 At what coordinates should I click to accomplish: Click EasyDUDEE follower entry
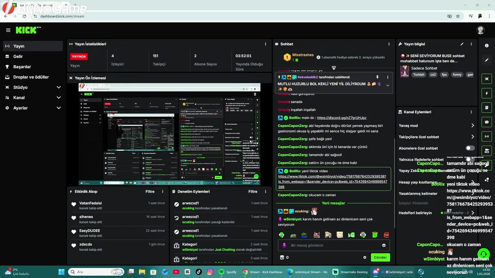coord(90,231)
